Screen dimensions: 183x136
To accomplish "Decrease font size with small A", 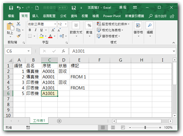I will coord(59,30).
